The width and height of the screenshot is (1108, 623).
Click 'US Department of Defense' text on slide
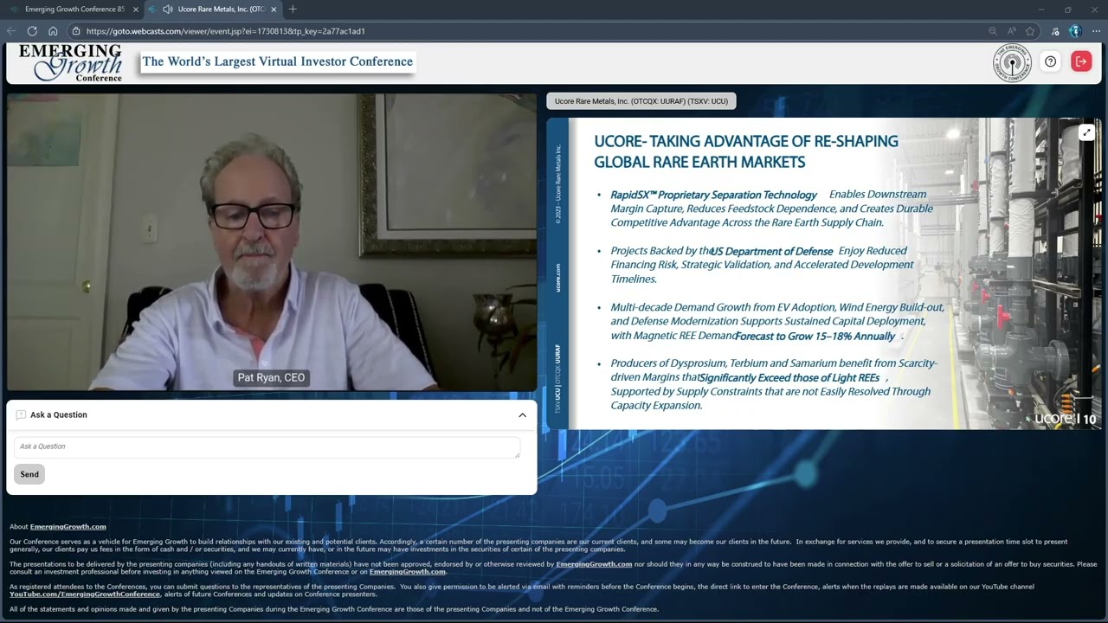click(x=771, y=252)
